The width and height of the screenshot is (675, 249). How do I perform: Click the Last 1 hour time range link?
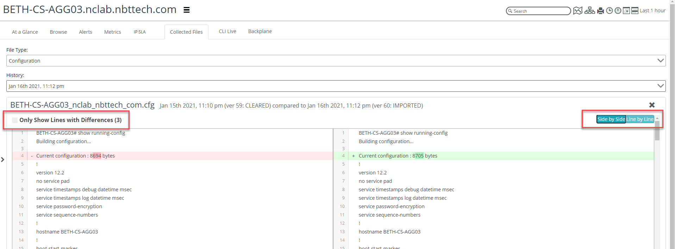(x=652, y=11)
